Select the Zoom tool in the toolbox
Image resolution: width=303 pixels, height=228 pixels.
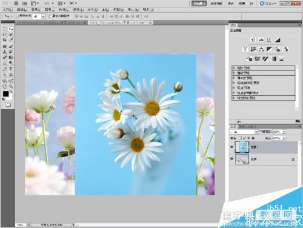(x=11, y=87)
